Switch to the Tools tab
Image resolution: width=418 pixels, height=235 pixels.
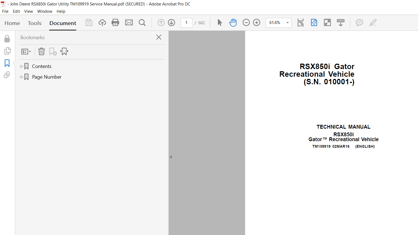[35, 23]
